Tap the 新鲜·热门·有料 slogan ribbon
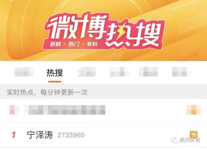Screen dimensions: 207x149 [x=74, y=45]
